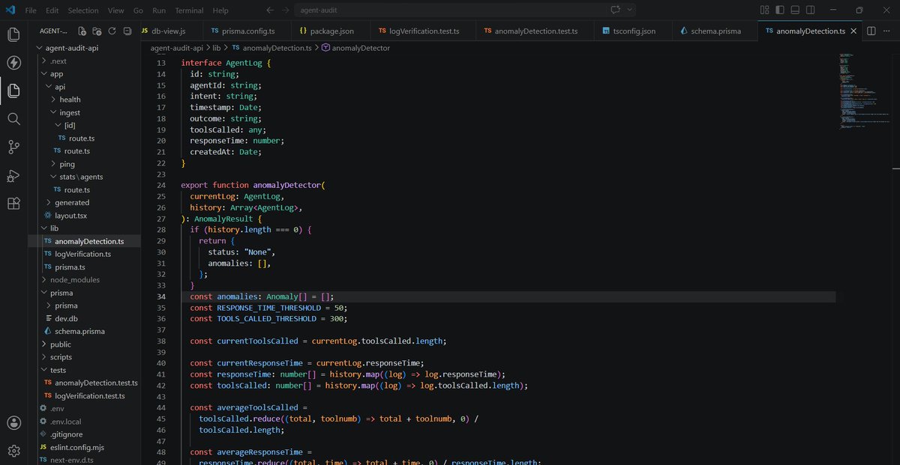Collapse the agent-audit-api root folder

pyautogui.click(x=82, y=48)
